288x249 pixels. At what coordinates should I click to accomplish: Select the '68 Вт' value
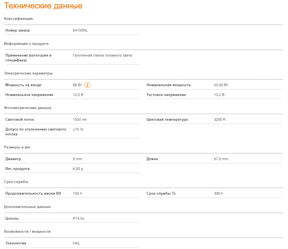[x=77, y=85]
